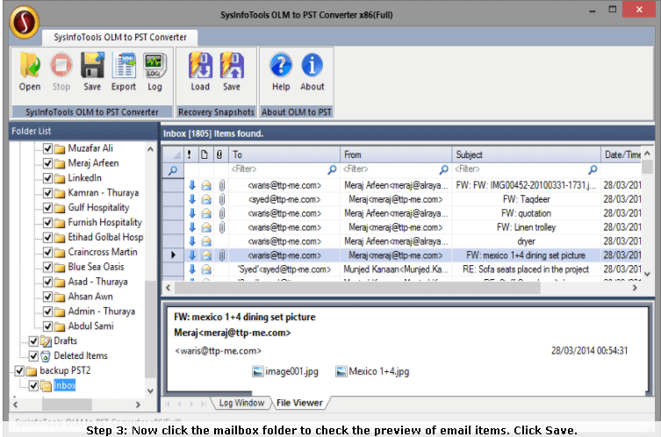Screen dimensions: 661x437
Task: Select 'RE: Sofa seats placed in the project' email
Action: [x=402, y=269]
